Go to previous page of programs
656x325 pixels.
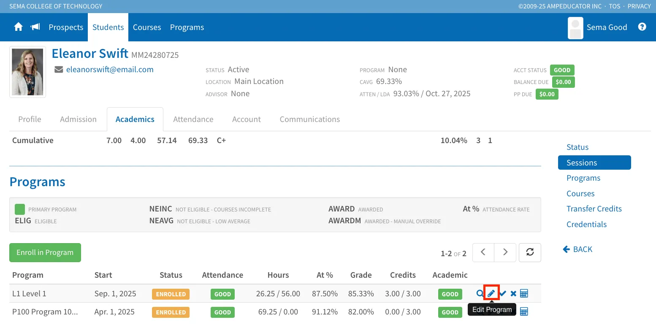click(483, 252)
